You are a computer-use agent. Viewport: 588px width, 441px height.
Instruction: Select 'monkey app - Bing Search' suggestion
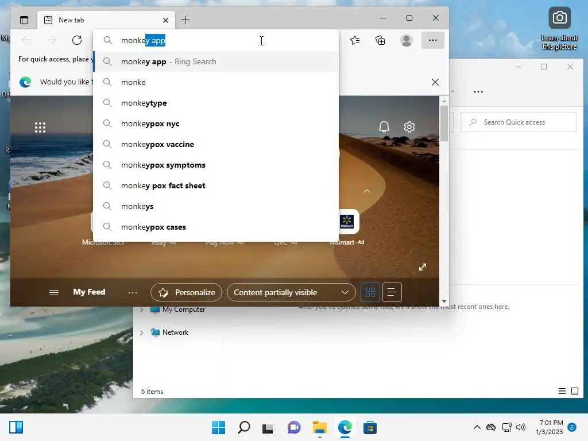(x=216, y=61)
